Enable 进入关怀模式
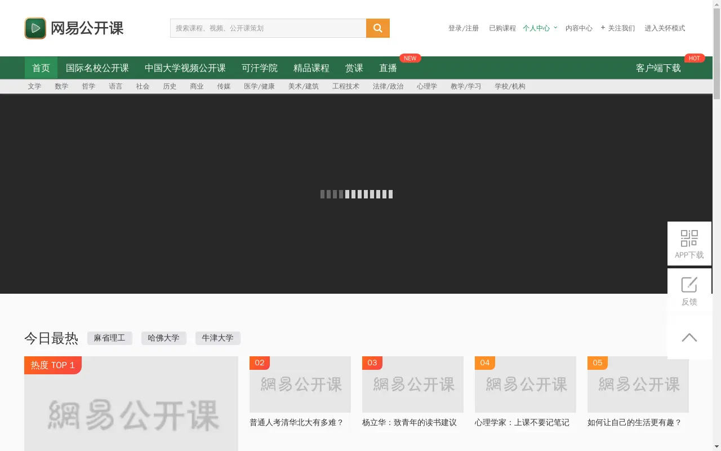Screen dimensions: 721x451 point(665,28)
